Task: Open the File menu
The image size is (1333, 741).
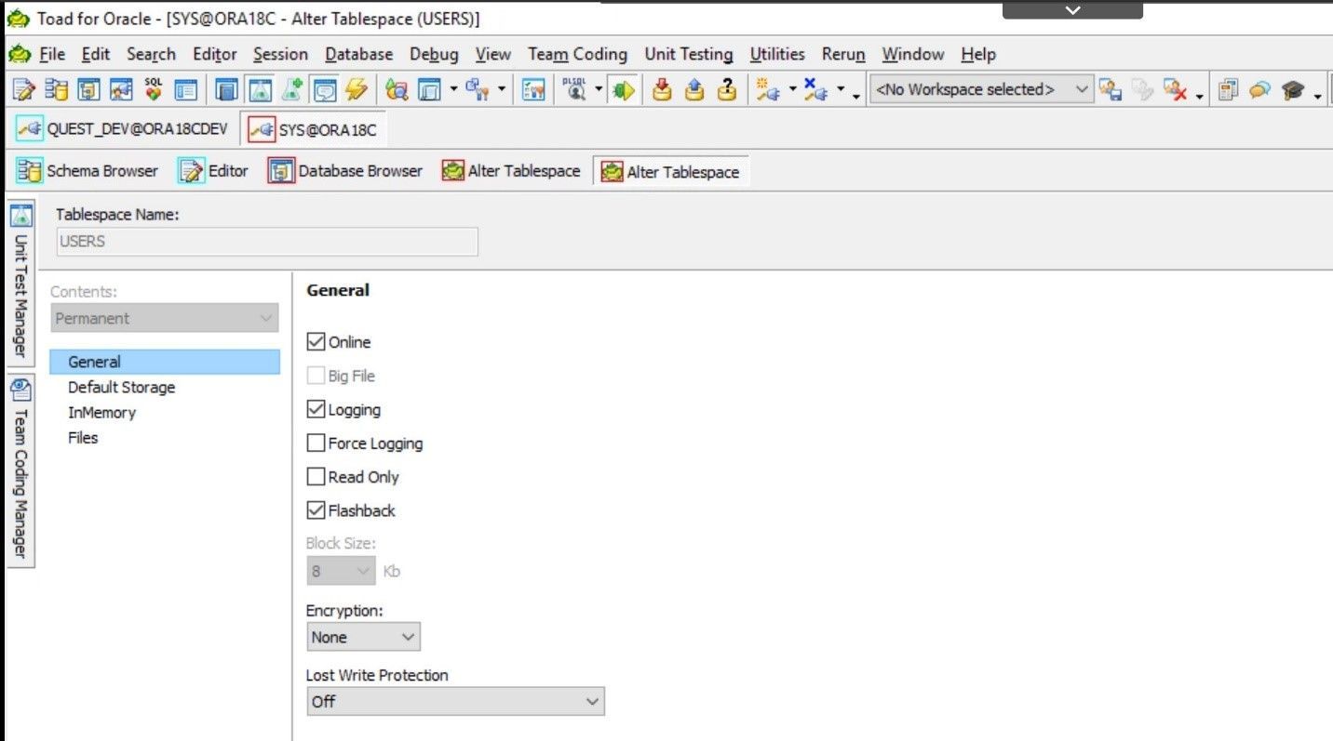Action: click(x=52, y=55)
